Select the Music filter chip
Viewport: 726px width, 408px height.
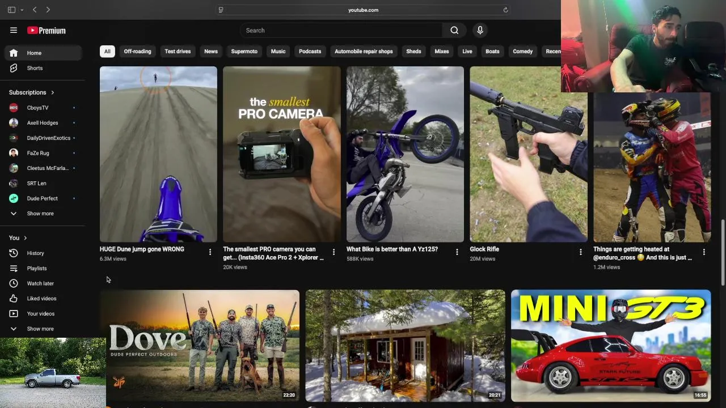(x=278, y=52)
